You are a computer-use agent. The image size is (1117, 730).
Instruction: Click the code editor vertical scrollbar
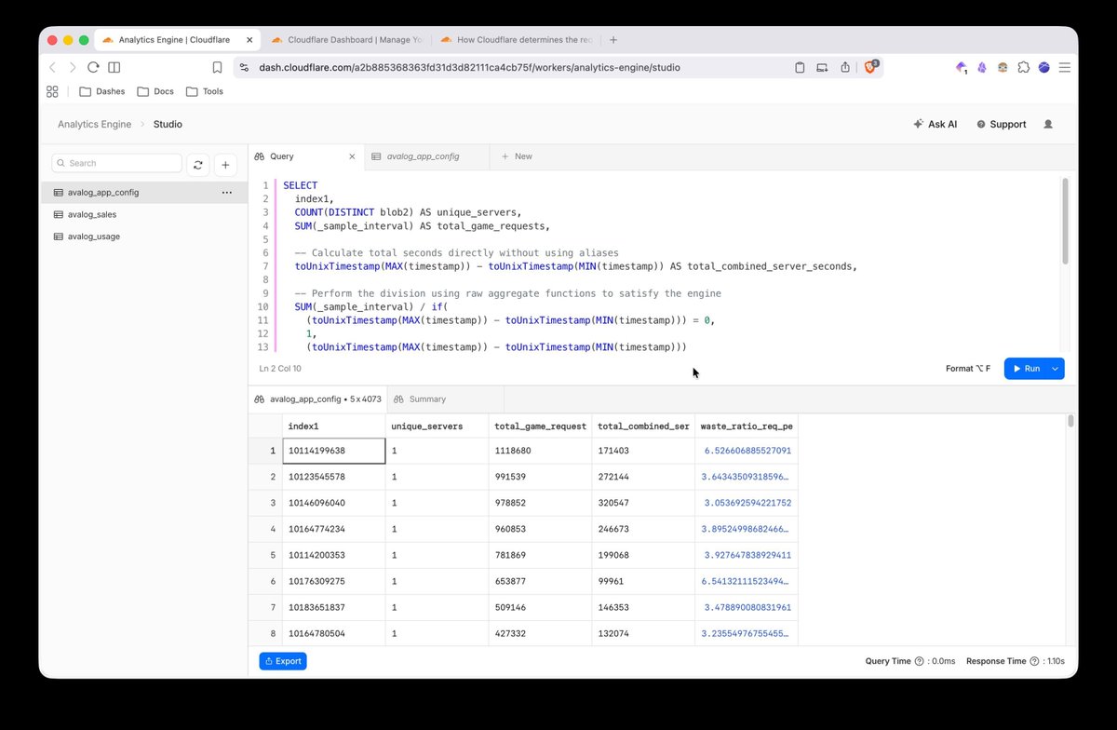pyautogui.click(x=1065, y=221)
